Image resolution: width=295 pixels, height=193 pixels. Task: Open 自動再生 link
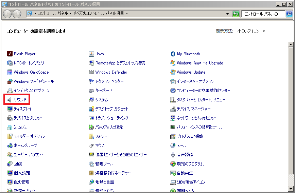185,173
